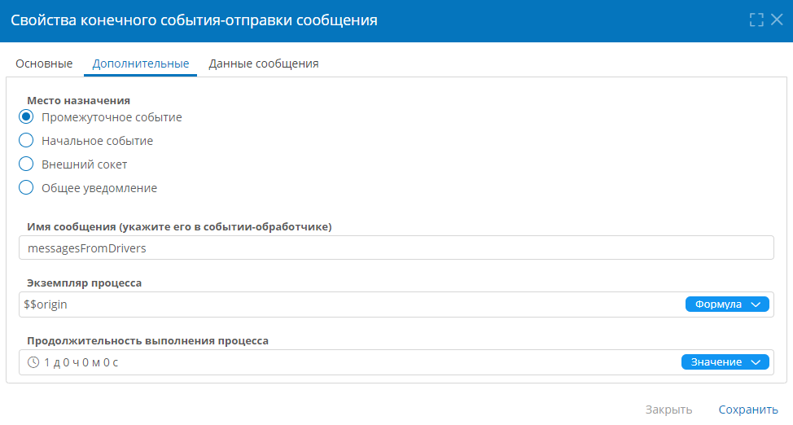793x425 pixels.
Task: Click the $$origin process instance field
Action: tap(352, 305)
